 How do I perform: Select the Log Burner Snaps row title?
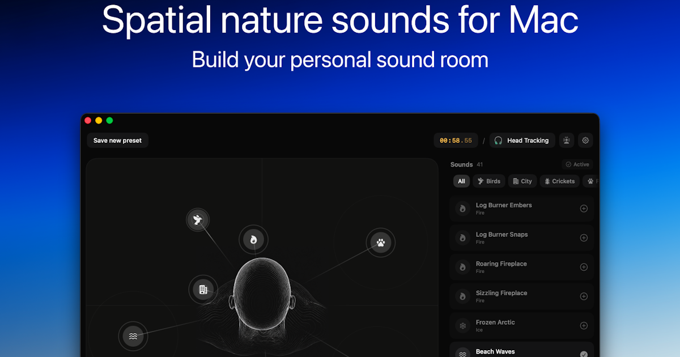[501, 235]
